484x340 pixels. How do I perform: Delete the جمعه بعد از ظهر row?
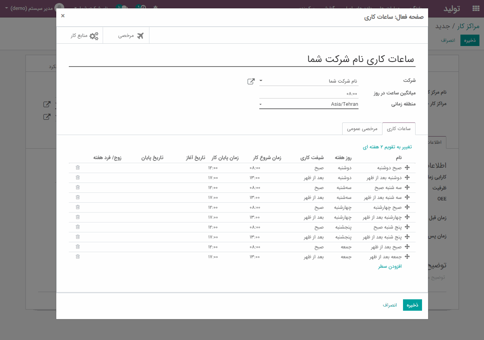pos(78,257)
